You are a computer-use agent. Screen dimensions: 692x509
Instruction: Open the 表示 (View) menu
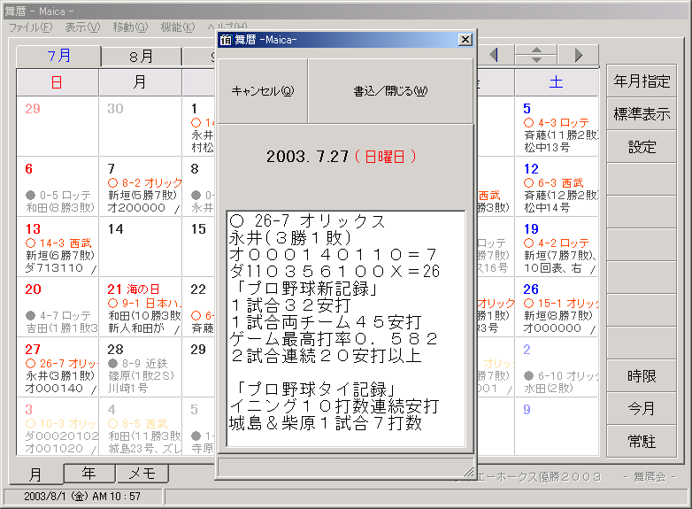tap(82, 27)
